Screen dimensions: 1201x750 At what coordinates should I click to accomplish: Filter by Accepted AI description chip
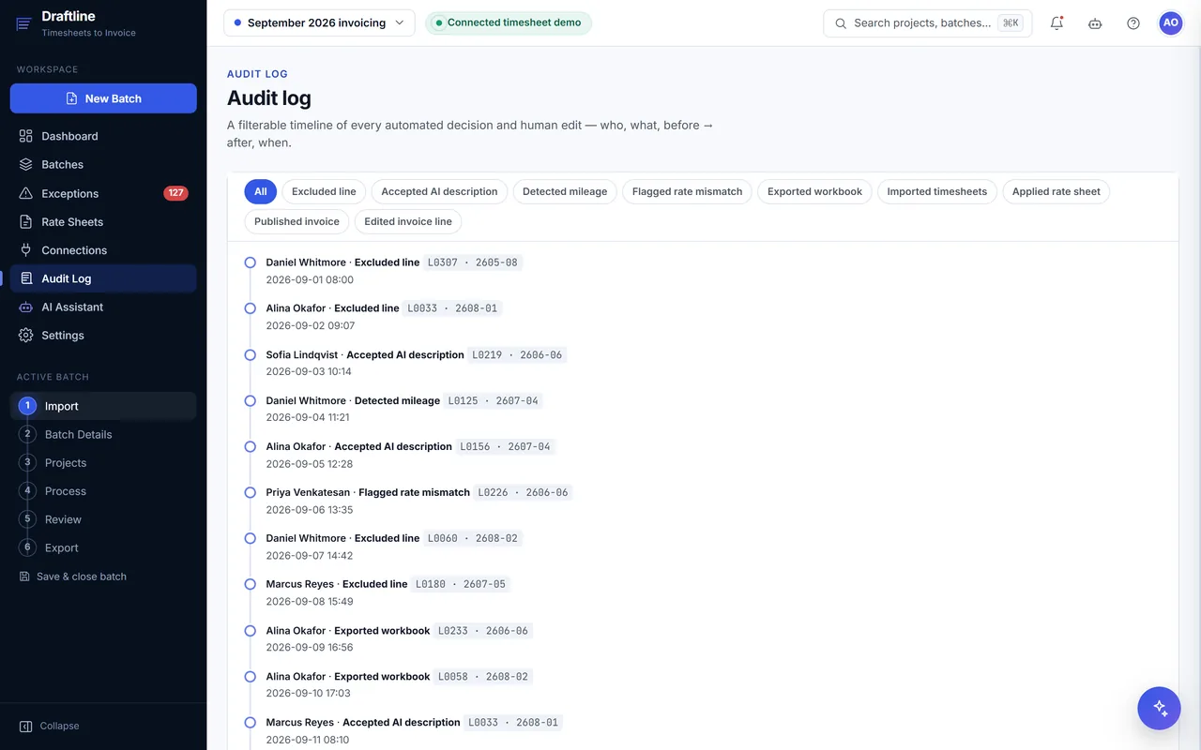(x=439, y=192)
